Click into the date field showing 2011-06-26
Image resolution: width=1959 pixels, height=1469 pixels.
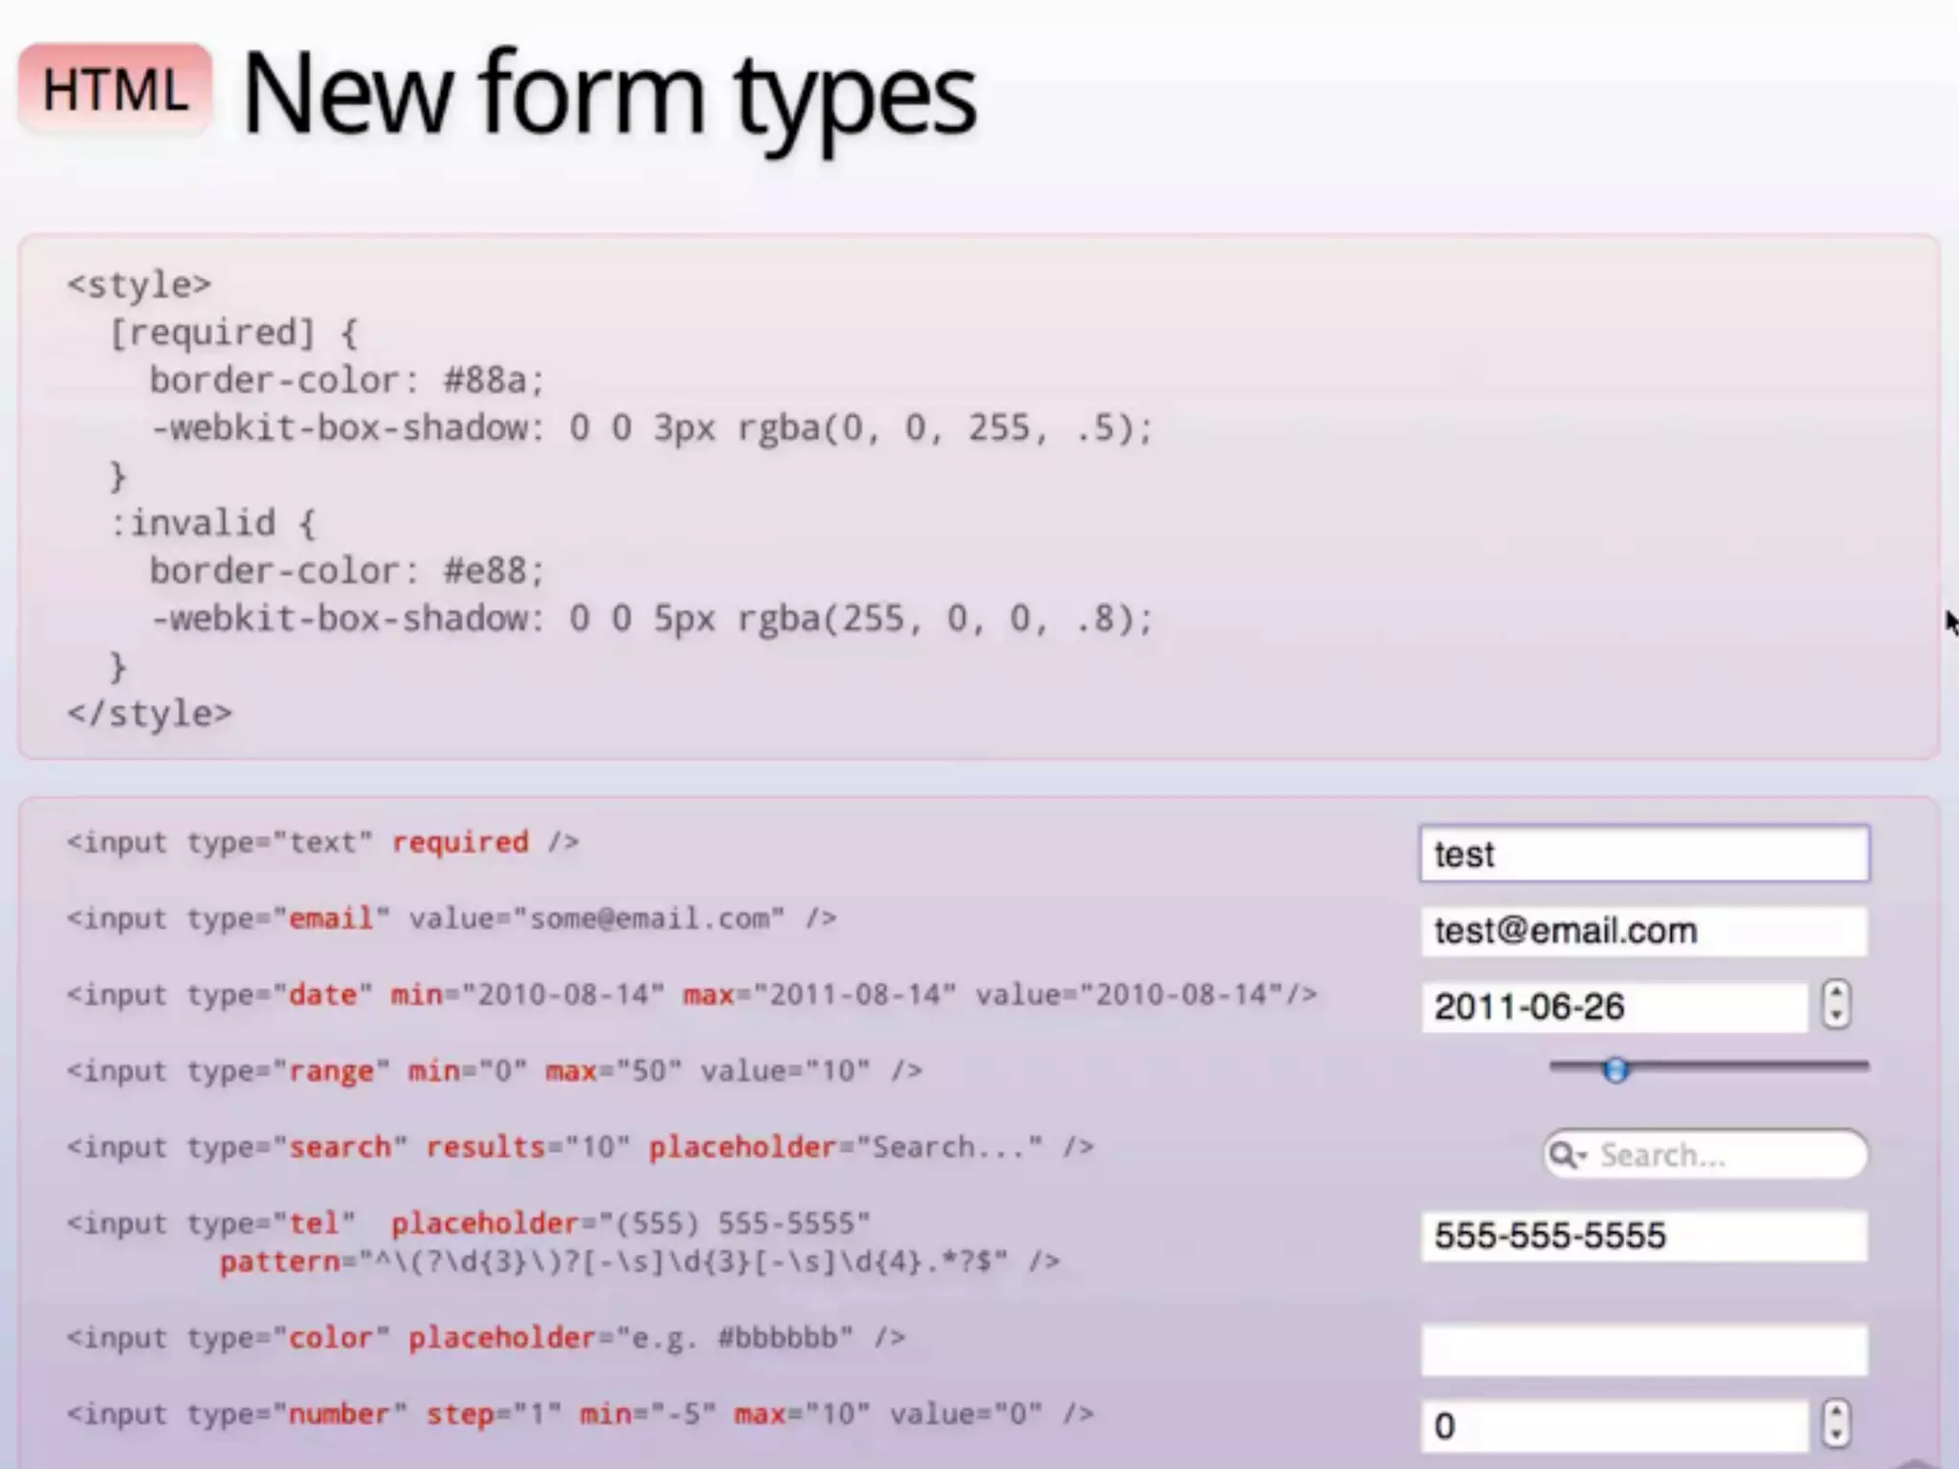pos(1613,1006)
